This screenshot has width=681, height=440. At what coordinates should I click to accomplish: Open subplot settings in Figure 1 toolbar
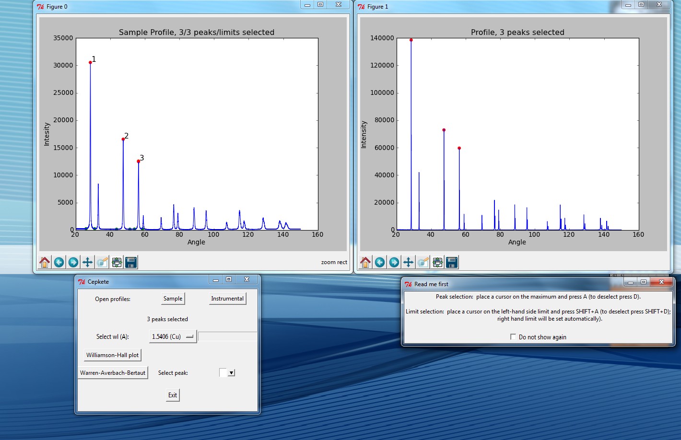pyautogui.click(x=437, y=262)
